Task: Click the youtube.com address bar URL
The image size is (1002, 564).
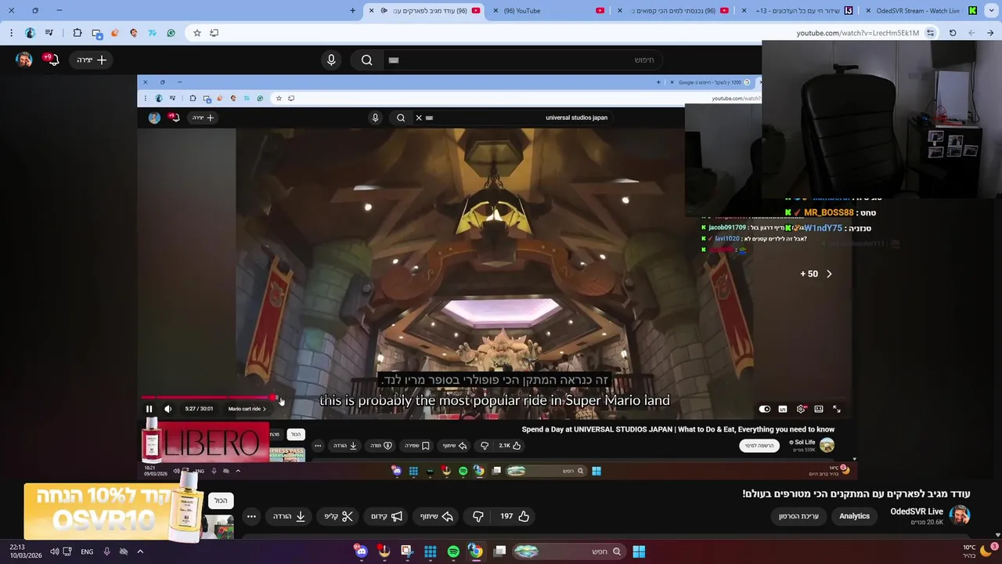Action: (x=857, y=33)
